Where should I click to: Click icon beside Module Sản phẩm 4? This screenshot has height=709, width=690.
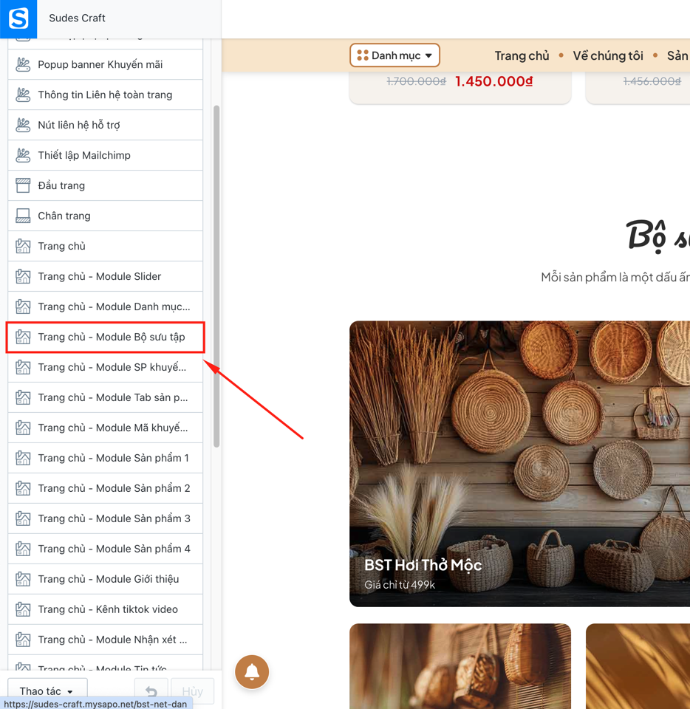[23, 549]
